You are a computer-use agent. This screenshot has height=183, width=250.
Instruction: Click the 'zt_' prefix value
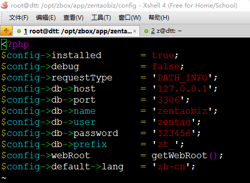(166, 145)
